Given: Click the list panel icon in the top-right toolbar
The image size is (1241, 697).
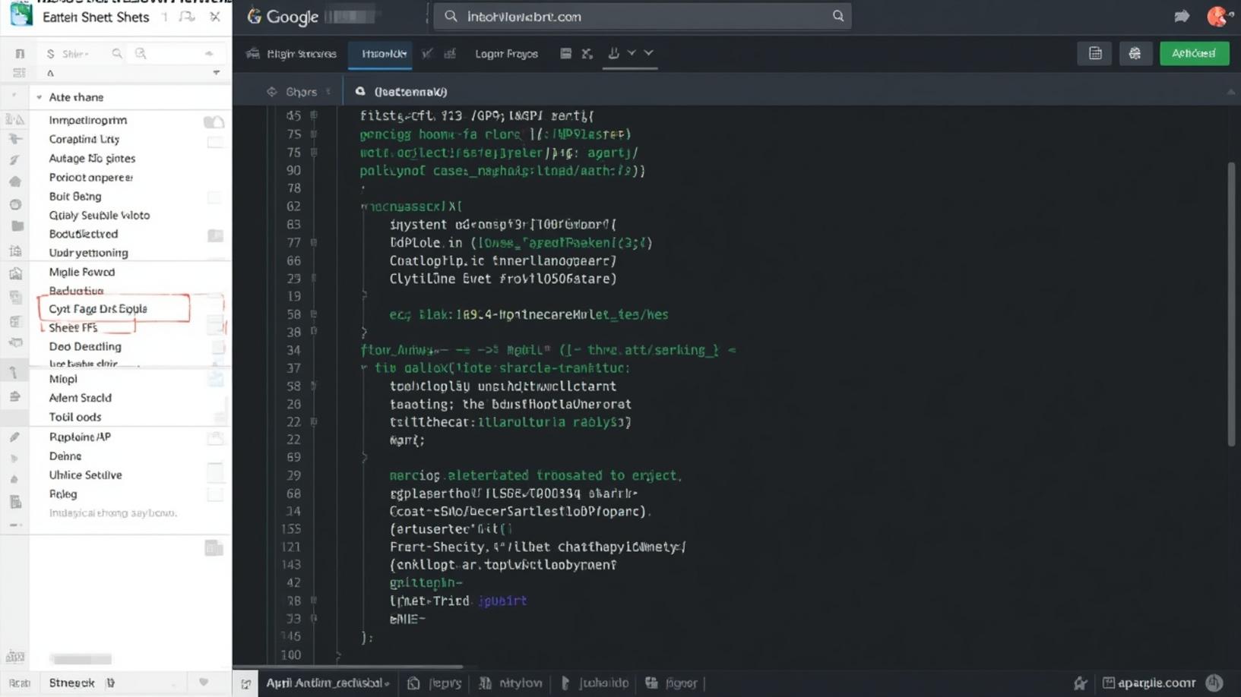Looking at the screenshot, I should coord(1094,53).
